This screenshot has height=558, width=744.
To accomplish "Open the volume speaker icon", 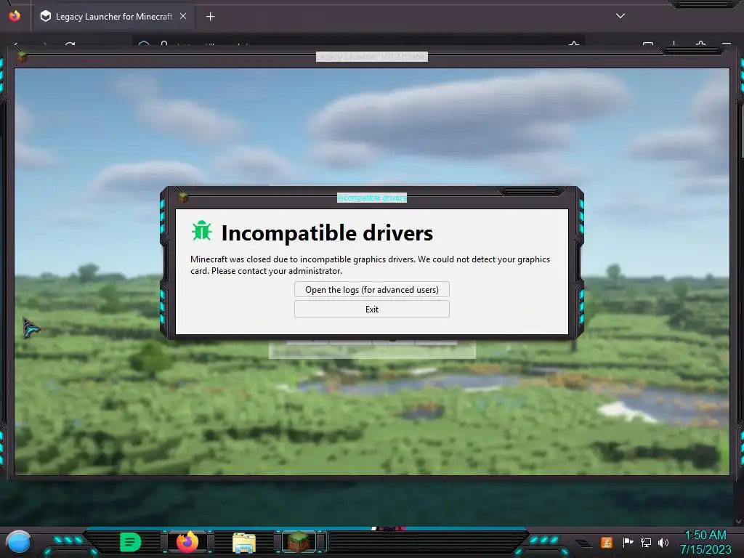I will click(663, 542).
